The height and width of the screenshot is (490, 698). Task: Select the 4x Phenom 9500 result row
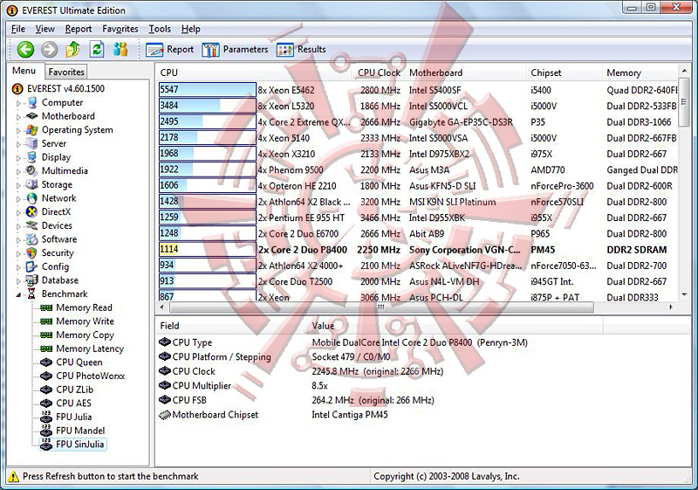(x=418, y=169)
